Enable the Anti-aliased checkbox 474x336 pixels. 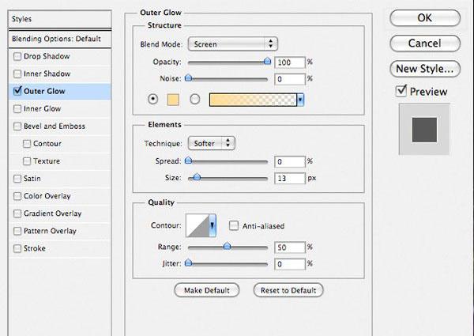point(234,225)
